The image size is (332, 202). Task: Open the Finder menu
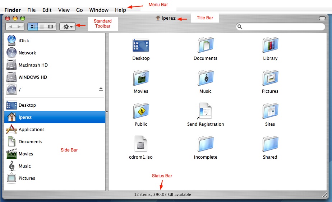tap(13, 10)
